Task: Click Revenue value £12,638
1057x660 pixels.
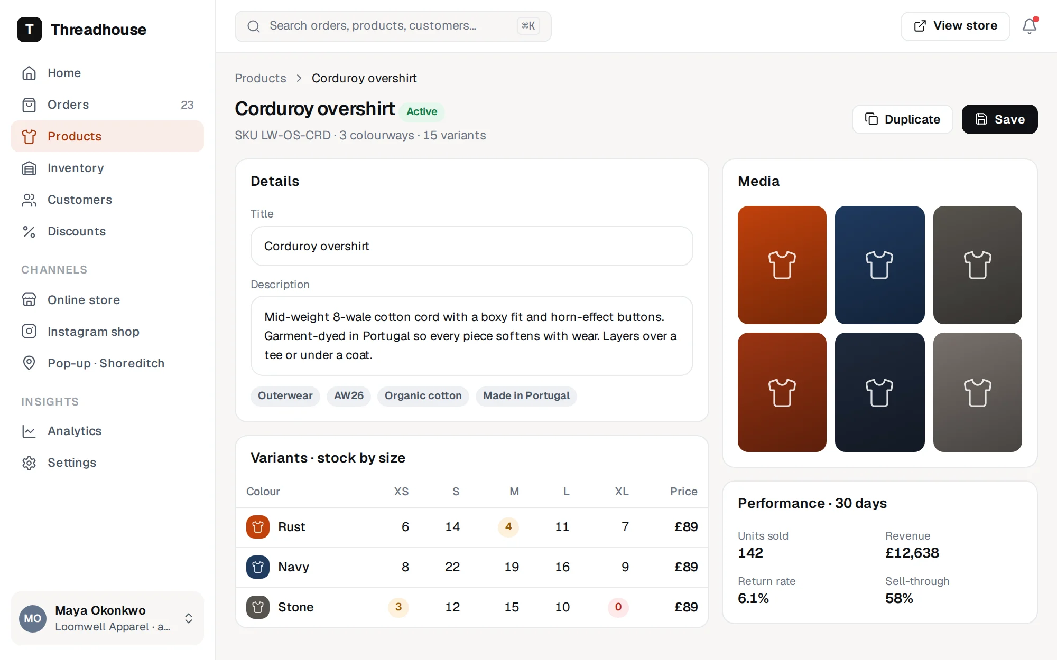Action: point(912,553)
